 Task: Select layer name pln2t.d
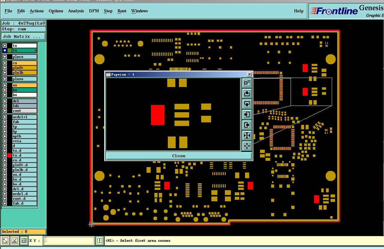25,165
